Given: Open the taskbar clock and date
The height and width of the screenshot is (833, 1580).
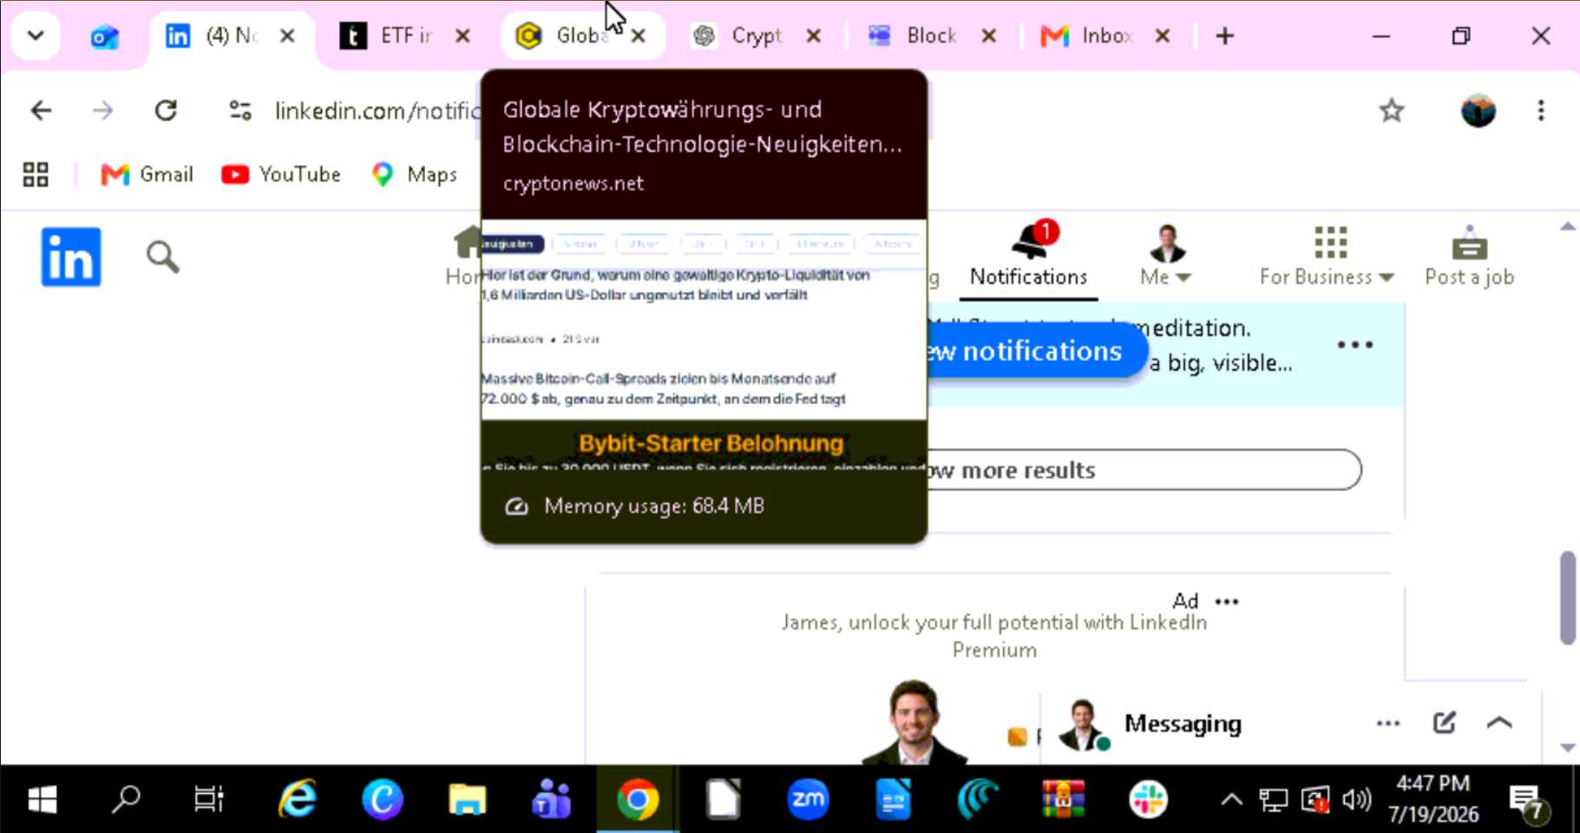Looking at the screenshot, I should (1432, 799).
